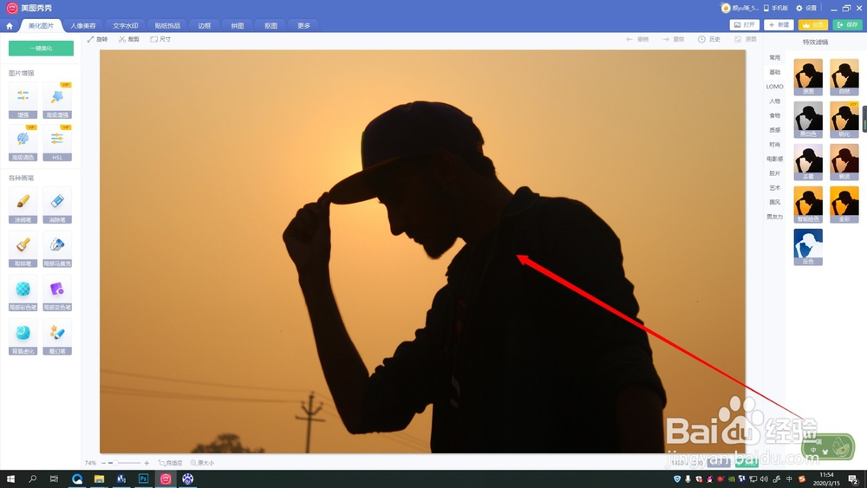Apply the 反色 invert color filter

coord(808,247)
